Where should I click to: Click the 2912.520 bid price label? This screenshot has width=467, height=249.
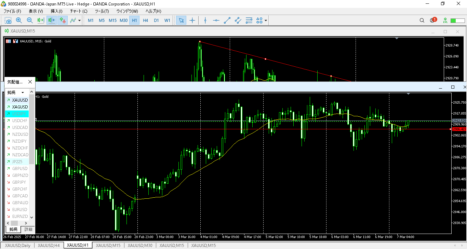click(x=459, y=121)
